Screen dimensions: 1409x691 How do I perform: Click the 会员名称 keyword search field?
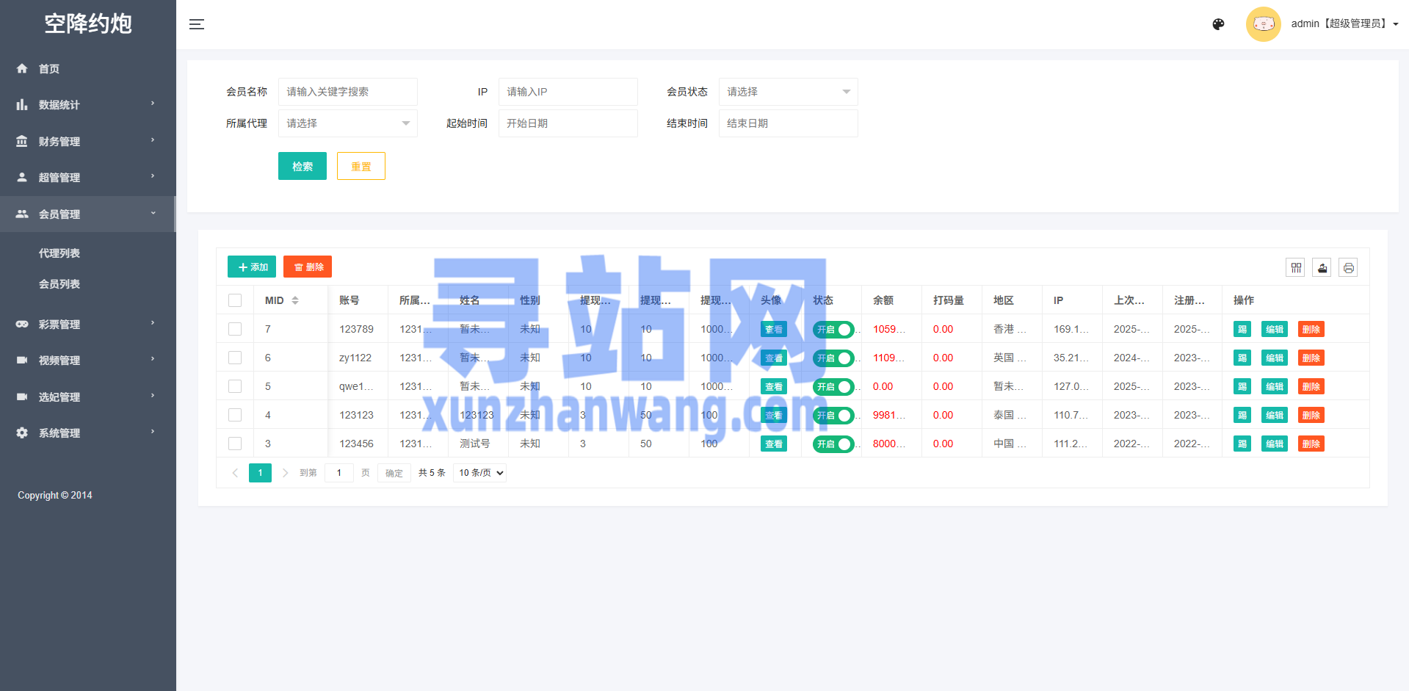click(x=347, y=92)
